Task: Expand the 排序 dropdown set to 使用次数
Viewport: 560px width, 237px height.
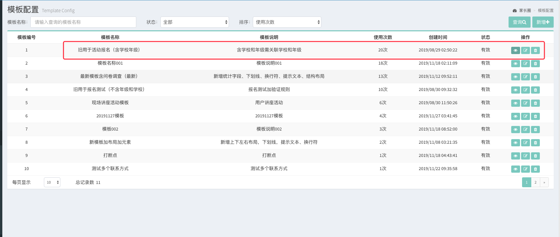Action: [x=287, y=22]
